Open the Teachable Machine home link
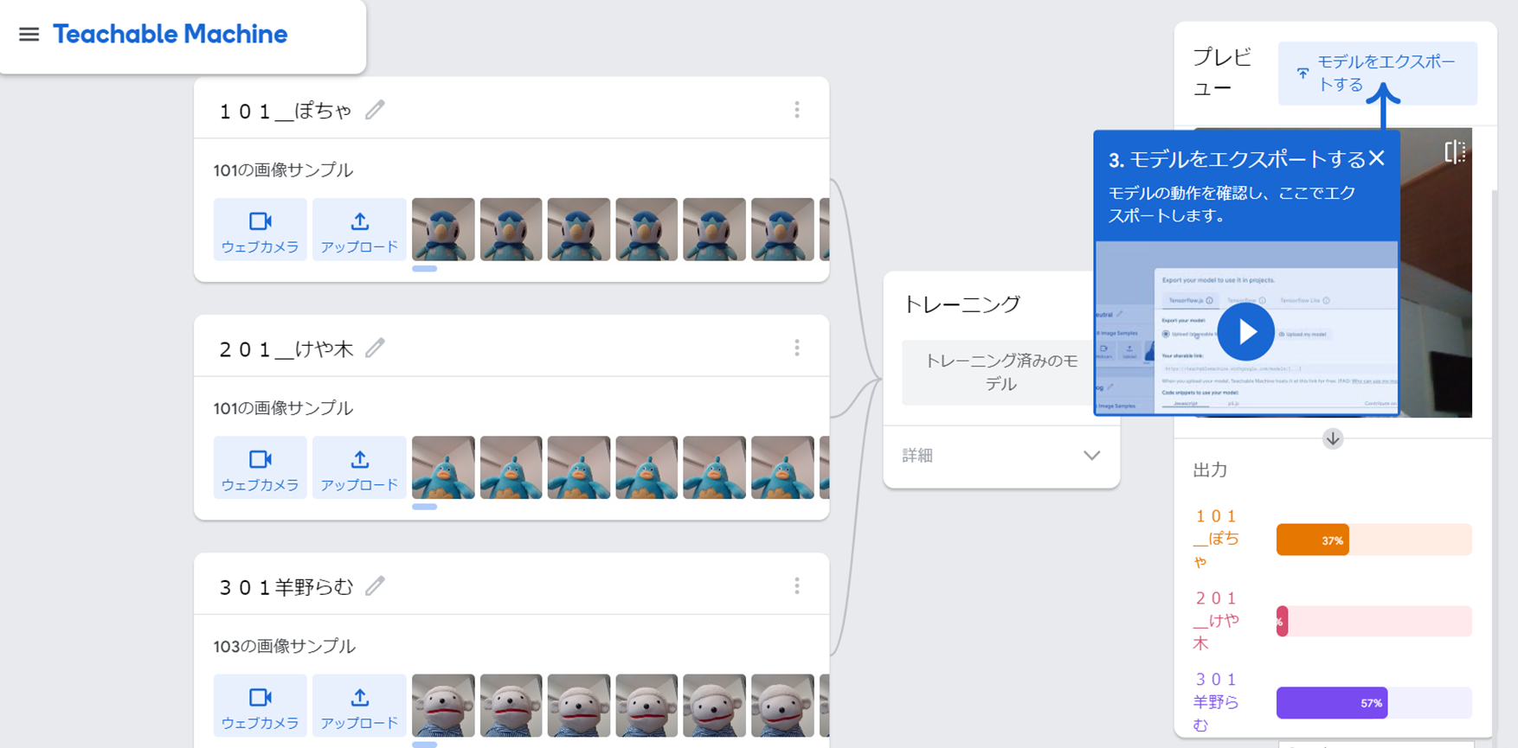 tap(170, 35)
